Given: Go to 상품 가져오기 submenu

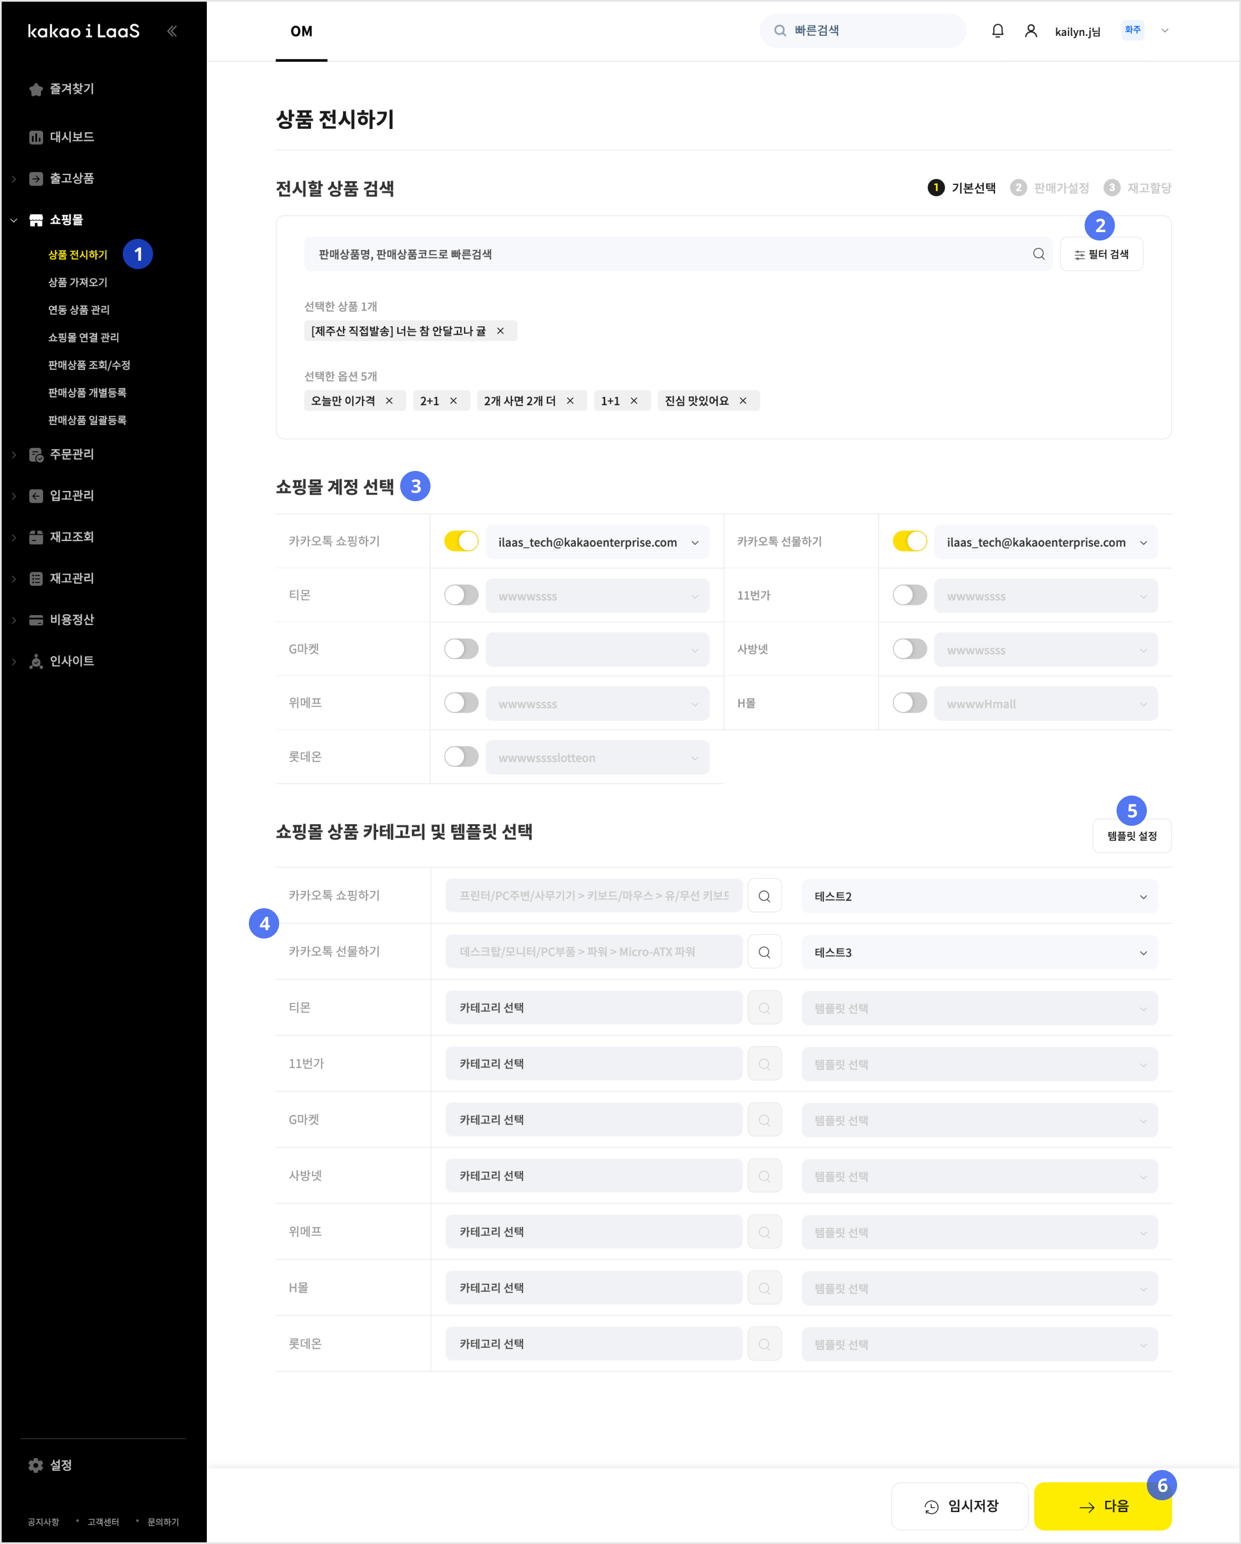Looking at the screenshot, I should [x=77, y=282].
